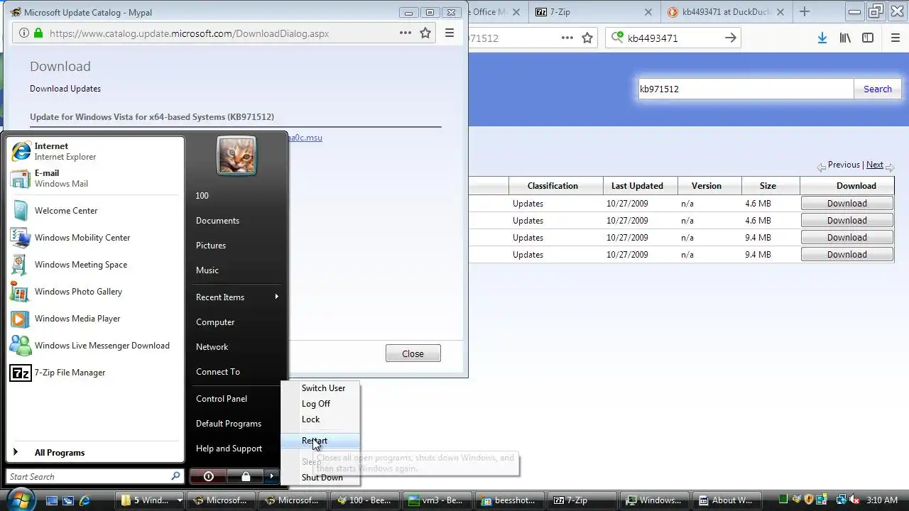
Task: Open Welcome Center
Action: click(94, 211)
